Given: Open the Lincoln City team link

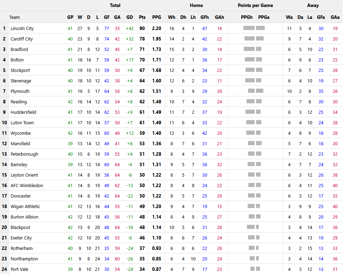Looking at the screenshot, I should pyautogui.click(x=22, y=28).
